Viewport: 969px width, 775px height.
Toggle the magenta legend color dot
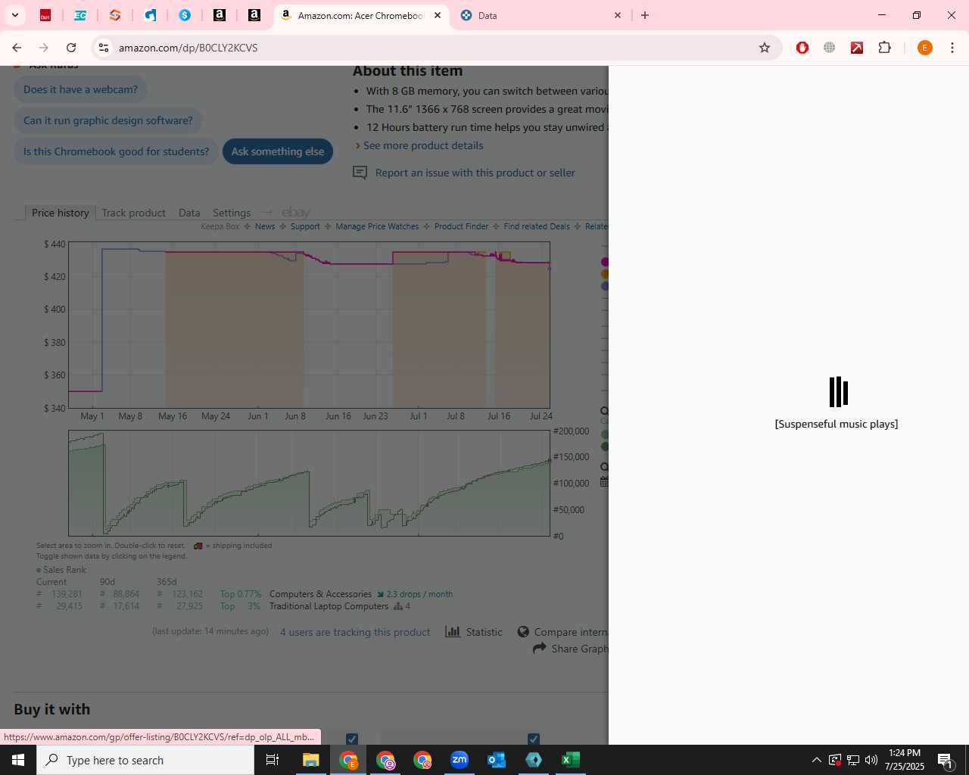point(605,262)
